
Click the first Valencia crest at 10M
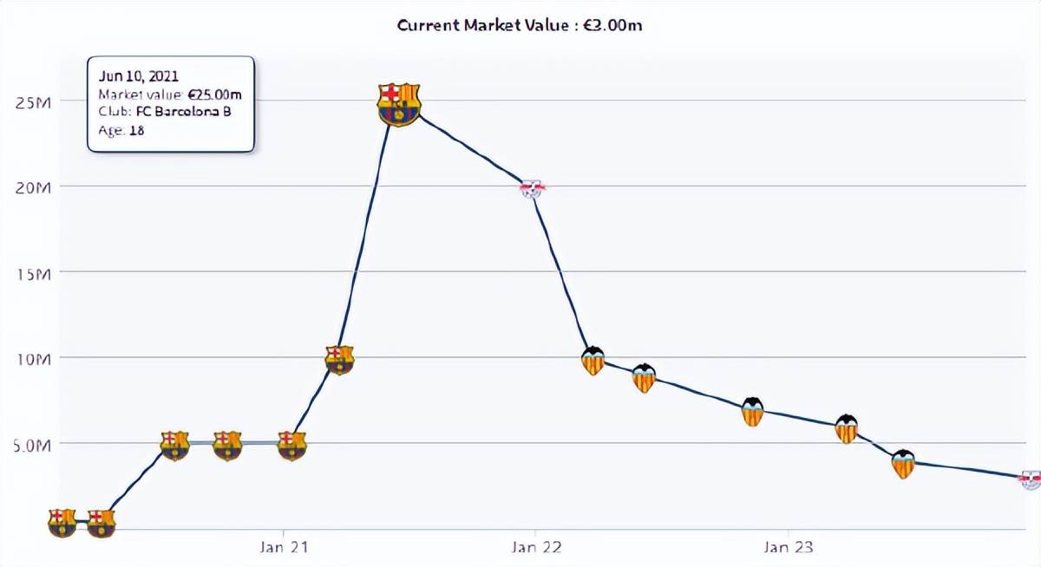[x=593, y=361]
